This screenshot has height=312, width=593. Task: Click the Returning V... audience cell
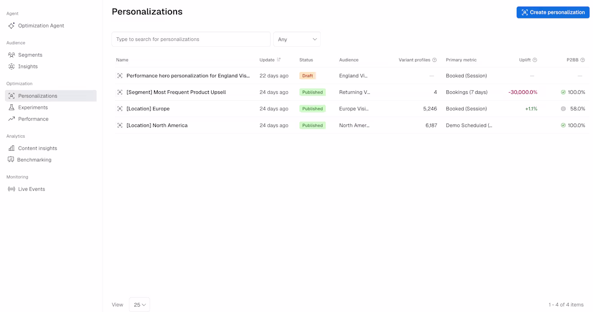(355, 92)
